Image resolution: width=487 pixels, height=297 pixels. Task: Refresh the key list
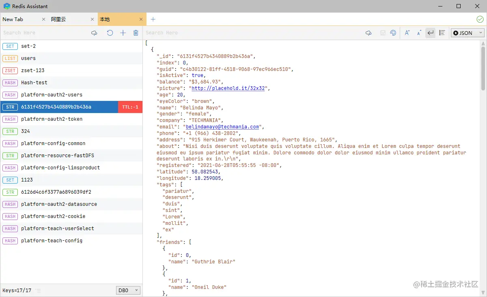click(110, 33)
